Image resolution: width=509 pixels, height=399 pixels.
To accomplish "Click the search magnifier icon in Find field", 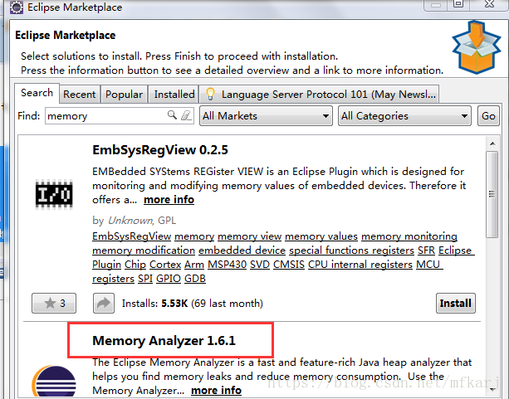I will pyautogui.click(x=172, y=114).
